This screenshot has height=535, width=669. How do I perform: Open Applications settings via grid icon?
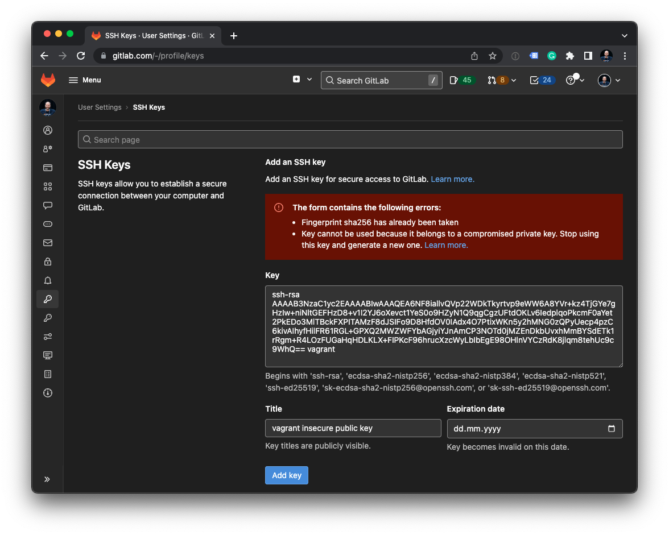click(48, 186)
